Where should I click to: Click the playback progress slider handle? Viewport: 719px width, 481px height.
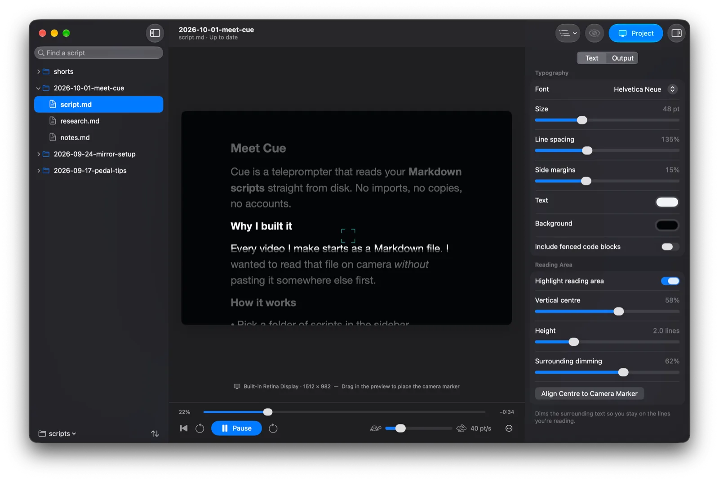coord(268,412)
